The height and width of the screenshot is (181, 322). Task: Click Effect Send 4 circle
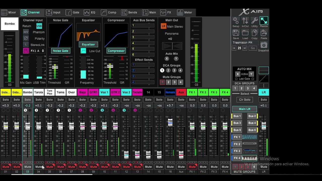coord(133,82)
